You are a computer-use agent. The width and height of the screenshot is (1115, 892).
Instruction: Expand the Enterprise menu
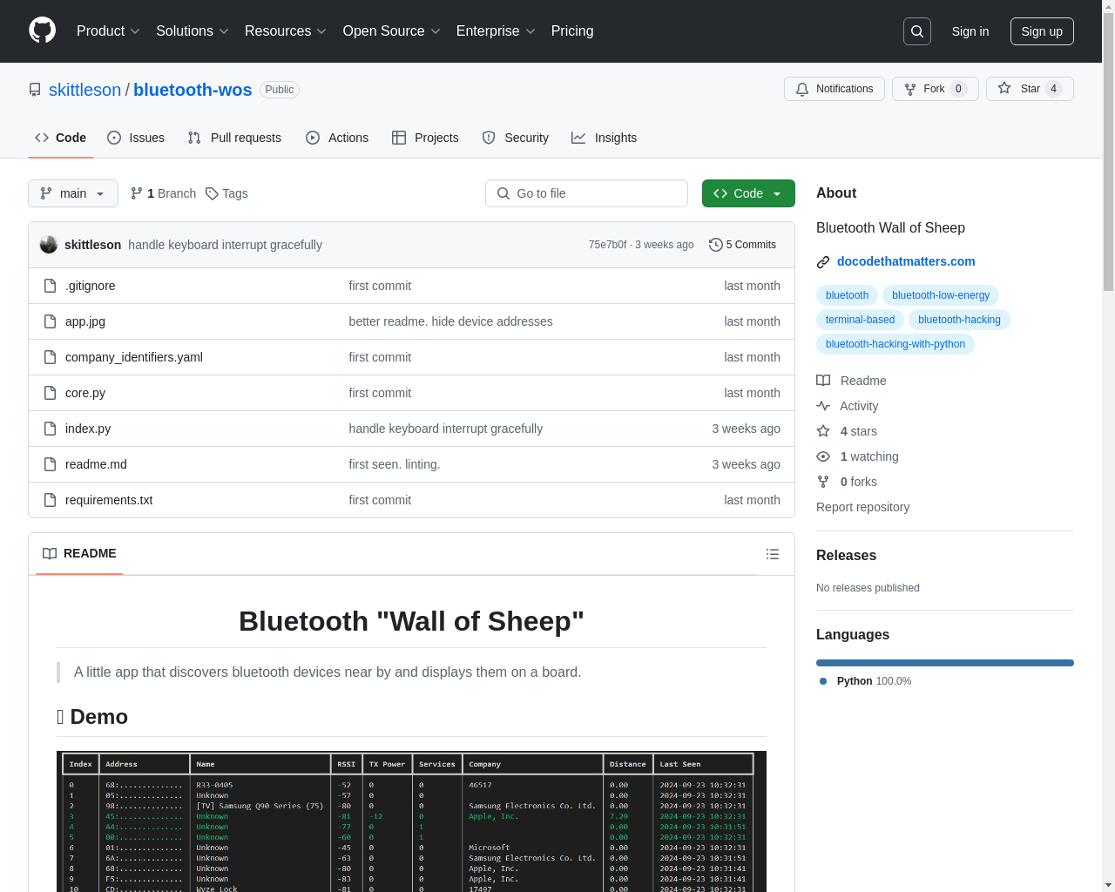coord(496,31)
